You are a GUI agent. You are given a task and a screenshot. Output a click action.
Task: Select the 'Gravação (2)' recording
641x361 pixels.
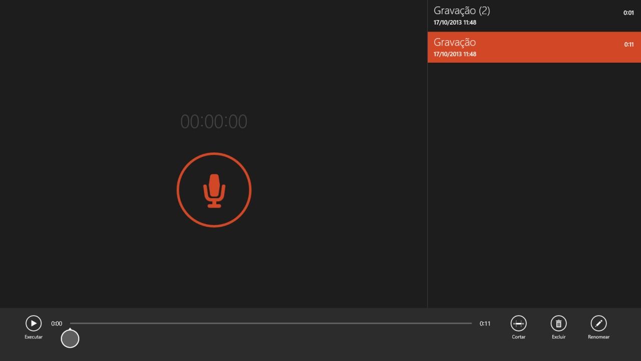pos(462,11)
